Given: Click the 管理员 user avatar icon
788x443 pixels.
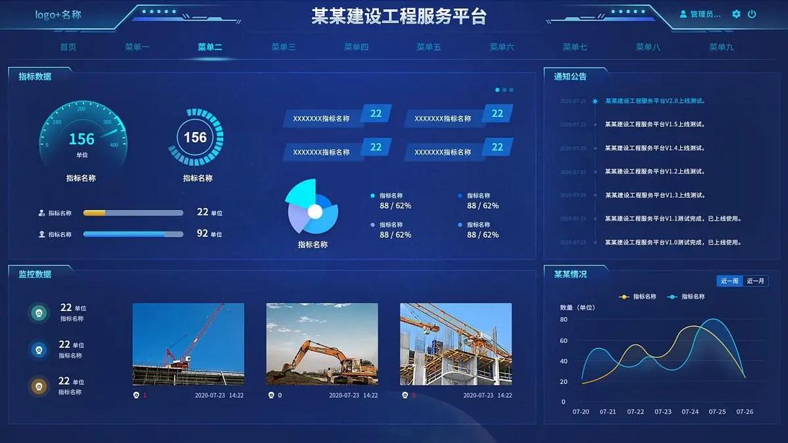Looking at the screenshot, I should point(684,12).
